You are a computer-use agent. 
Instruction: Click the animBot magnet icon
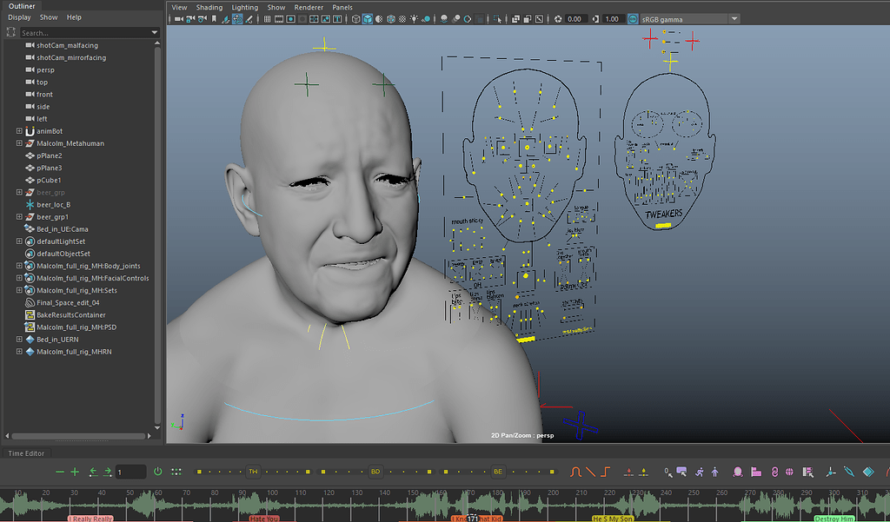[x=30, y=131]
